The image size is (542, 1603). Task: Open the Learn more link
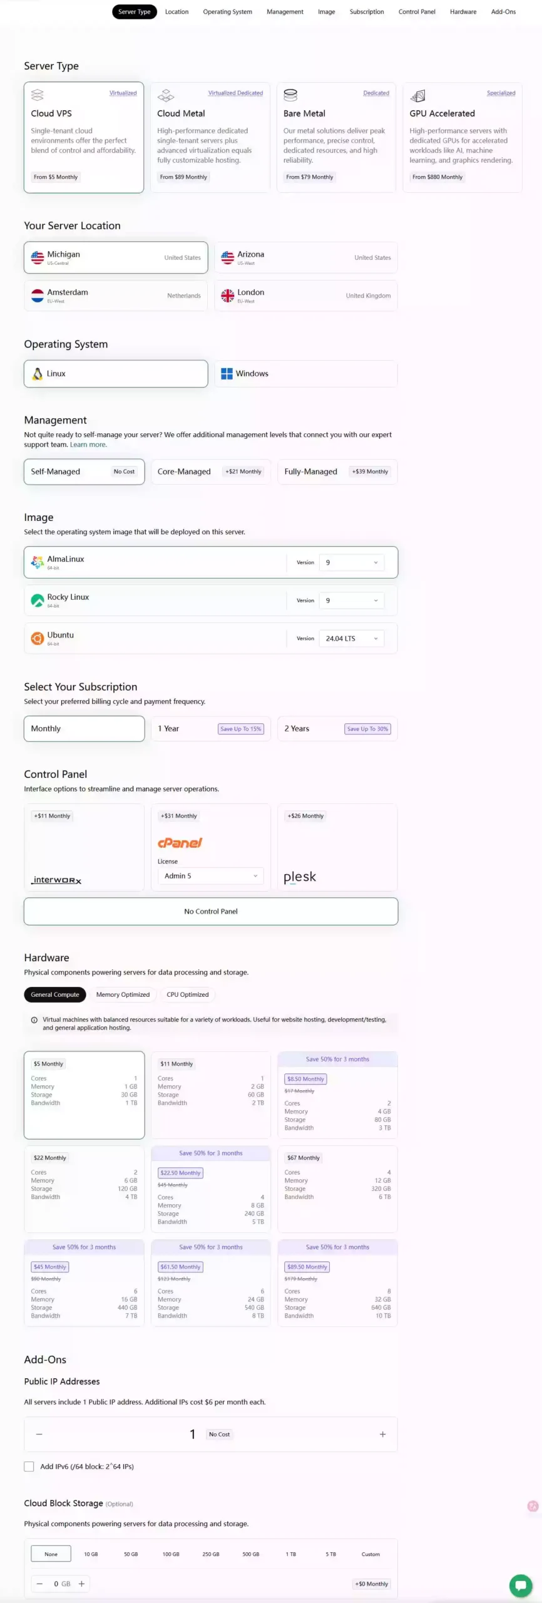point(88,445)
